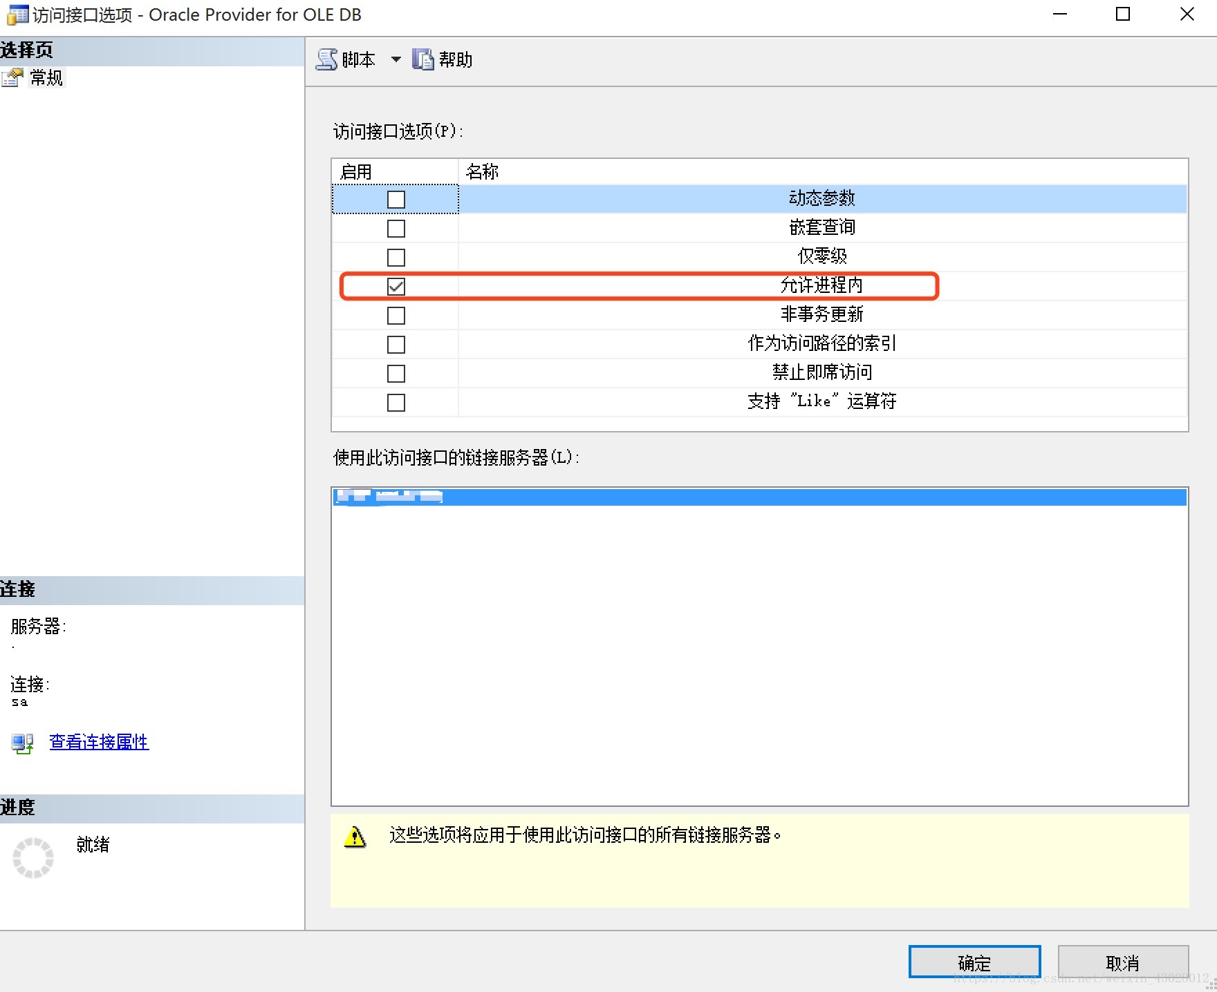The height and width of the screenshot is (992, 1217).
Task: Select the 作为访问路径的索引 option name
Action: pyautogui.click(x=822, y=343)
